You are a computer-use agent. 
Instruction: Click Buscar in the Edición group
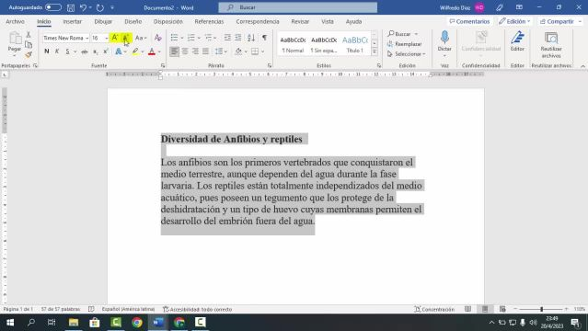[399, 34]
